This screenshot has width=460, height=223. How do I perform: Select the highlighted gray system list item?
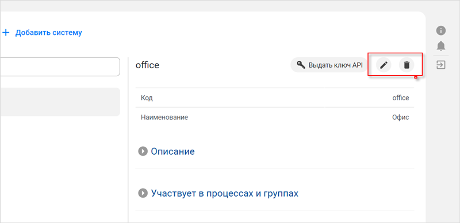click(60, 102)
